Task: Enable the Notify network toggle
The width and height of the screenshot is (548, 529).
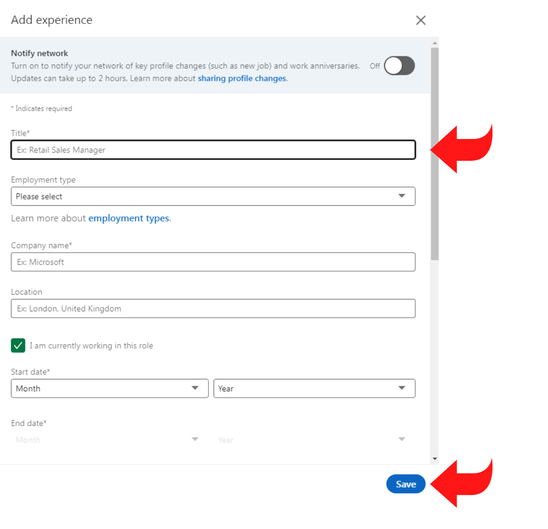Action: click(x=399, y=66)
